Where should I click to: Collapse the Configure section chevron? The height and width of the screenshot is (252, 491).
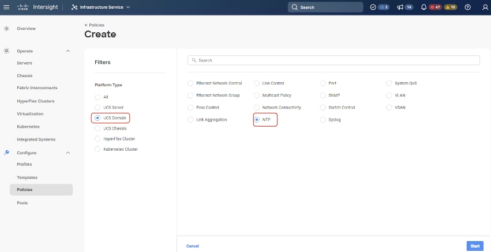[68, 152]
